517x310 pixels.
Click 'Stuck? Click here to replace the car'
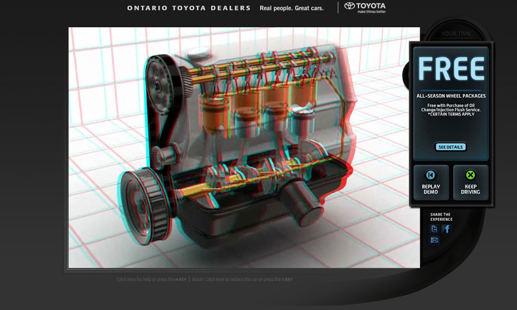pos(242,280)
